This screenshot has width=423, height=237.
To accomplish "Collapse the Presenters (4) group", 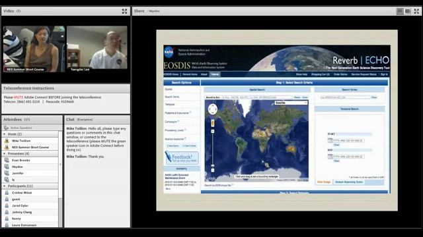I will tap(5, 153).
